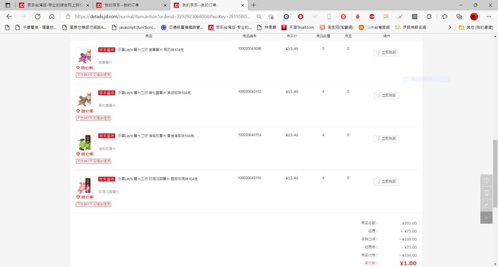Screen dimensions: 498x267
Task: Click 立即购买 for item 100020043112
Action: (386, 95)
